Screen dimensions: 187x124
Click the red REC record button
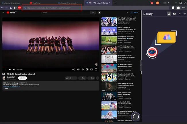pyautogui.click(x=19, y=8)
